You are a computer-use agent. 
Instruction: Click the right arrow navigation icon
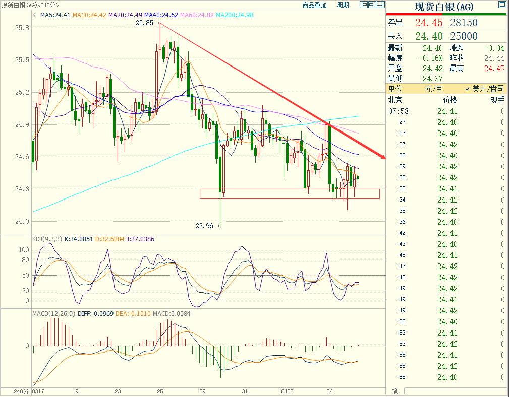coord(372,5)
